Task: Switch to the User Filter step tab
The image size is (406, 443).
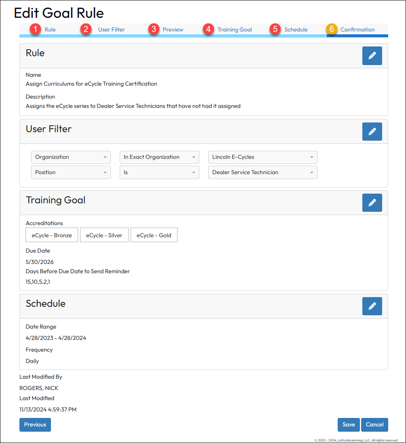Action: tap(111, 30)
